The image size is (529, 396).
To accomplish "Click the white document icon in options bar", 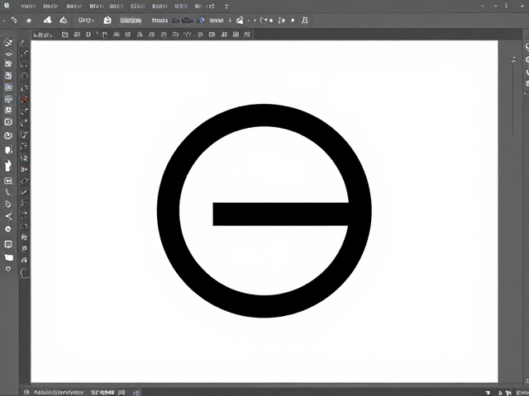I will pyautogui.click(x=107, y=20).
